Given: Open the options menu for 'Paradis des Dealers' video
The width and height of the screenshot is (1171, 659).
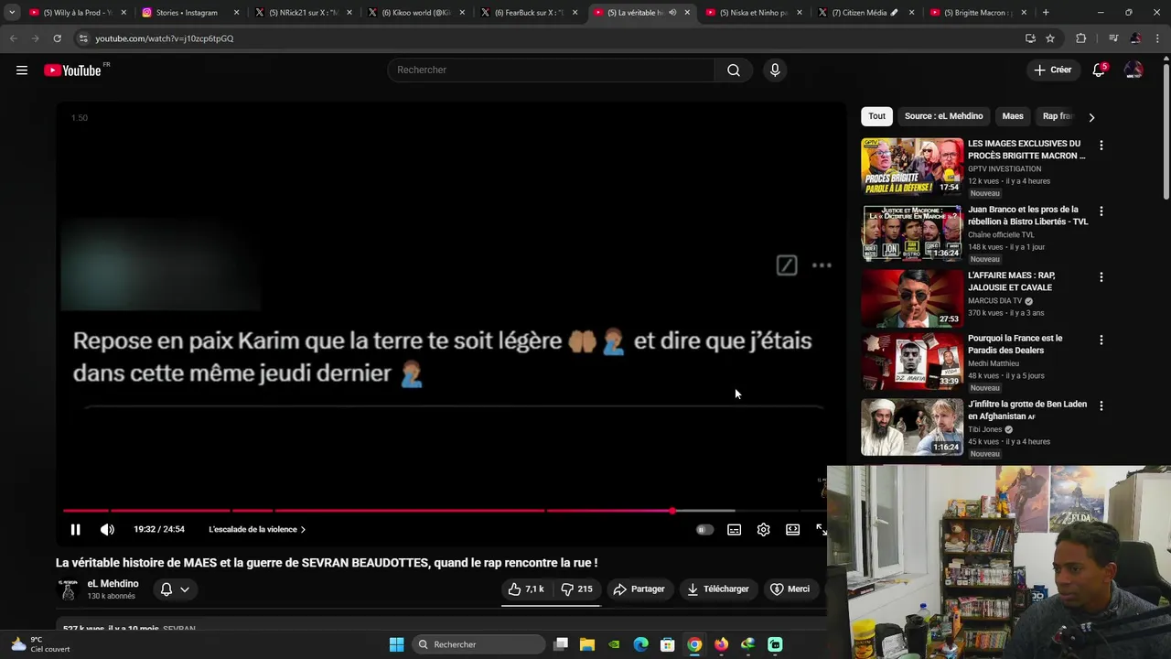Looking at the screenshot, I should tap(1101, 340).
